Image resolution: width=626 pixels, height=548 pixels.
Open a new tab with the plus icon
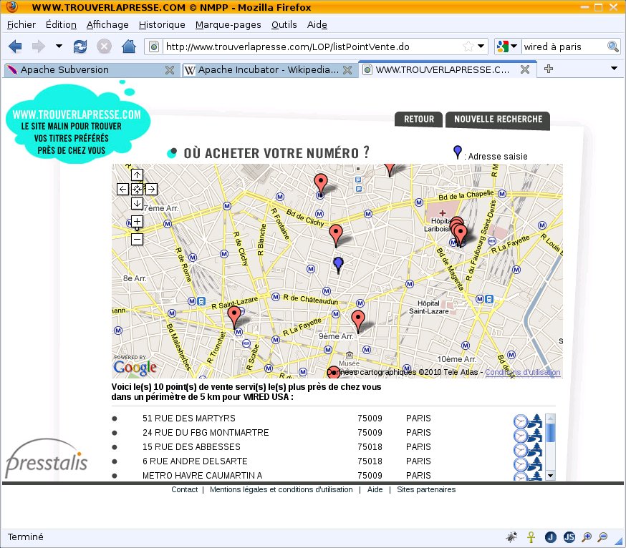[x=549, y=69]
